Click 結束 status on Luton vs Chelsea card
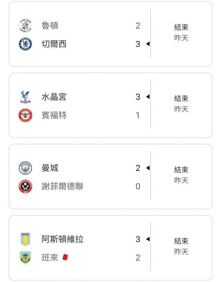The image size is (221, 282). tap(181, 27)
